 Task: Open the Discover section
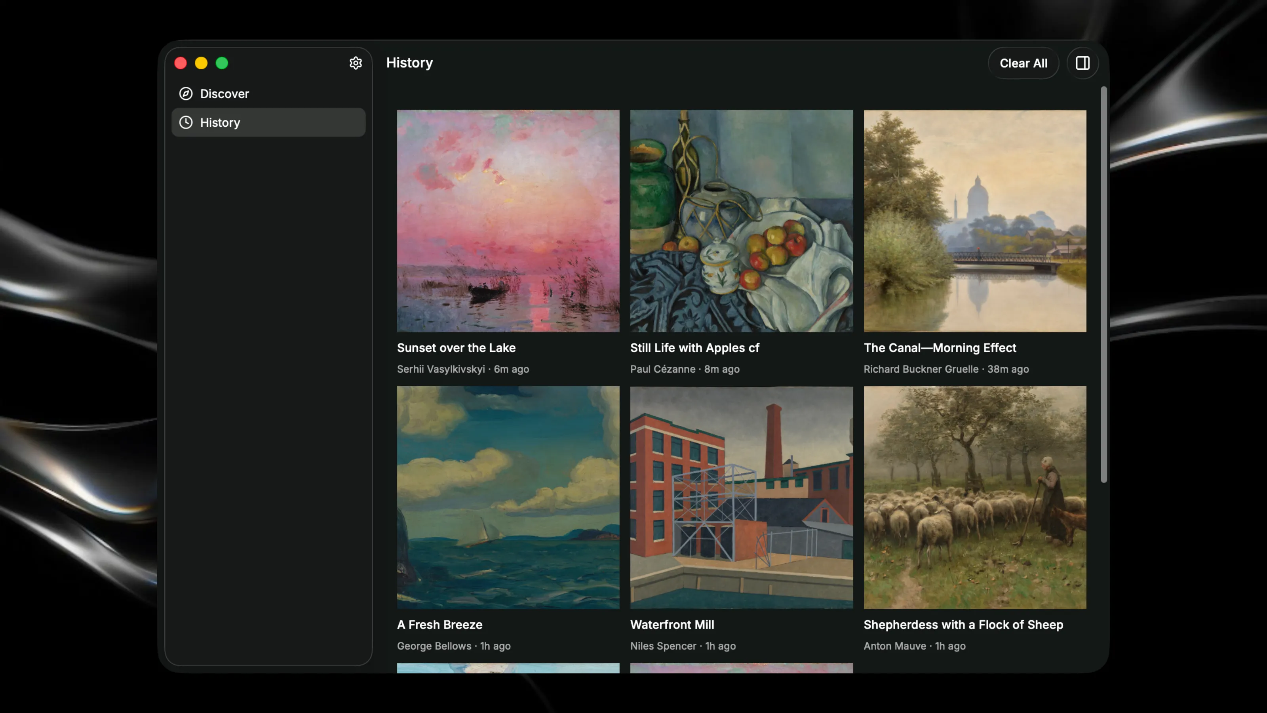(x=268, y=93)
